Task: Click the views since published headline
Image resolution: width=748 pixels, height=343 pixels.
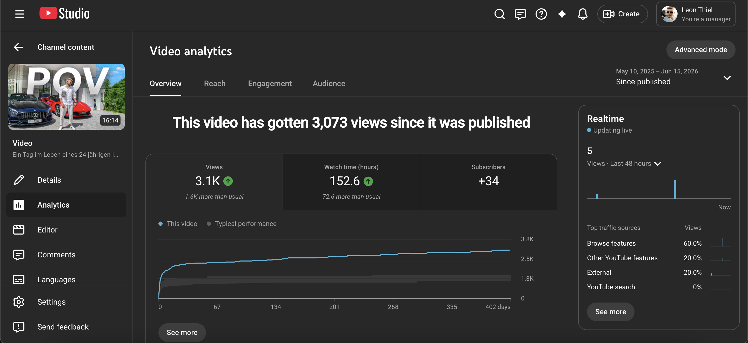Action: [x=351, y=122]
